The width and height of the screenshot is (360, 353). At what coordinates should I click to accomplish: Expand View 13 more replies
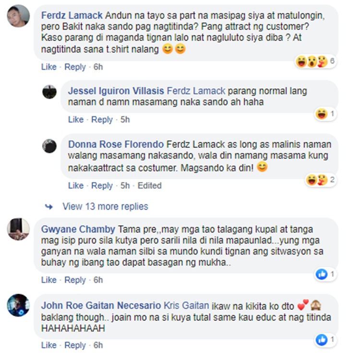click(x=106, y=206)
